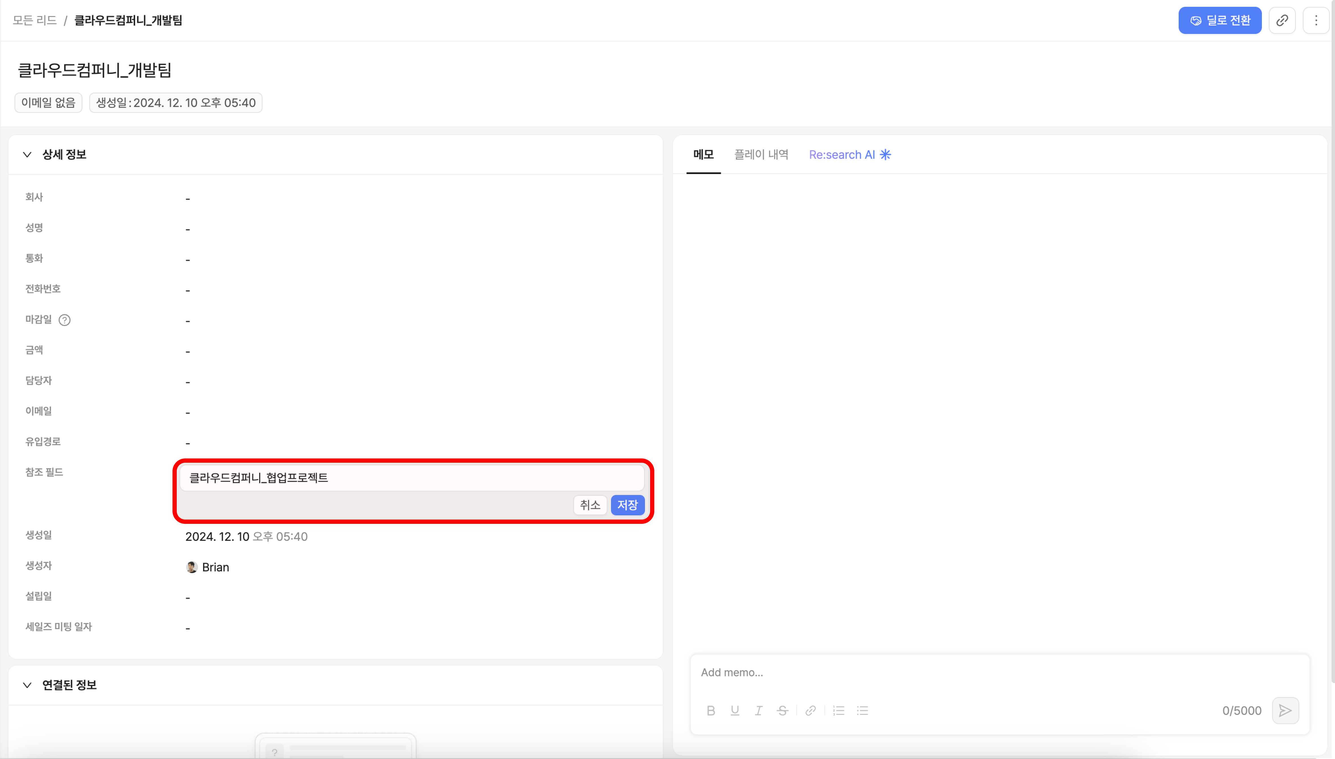Select the 메모 tab
Viewport: 1335px width, 759px height.
[x=703, y=154]
